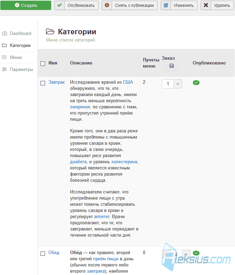Move Обед down using order arrow
The image size is (235, 275).
tap(186, 254)
